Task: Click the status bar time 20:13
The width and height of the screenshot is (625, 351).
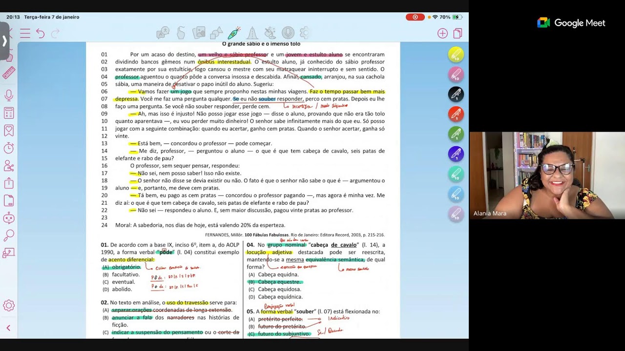Action: 13,17
